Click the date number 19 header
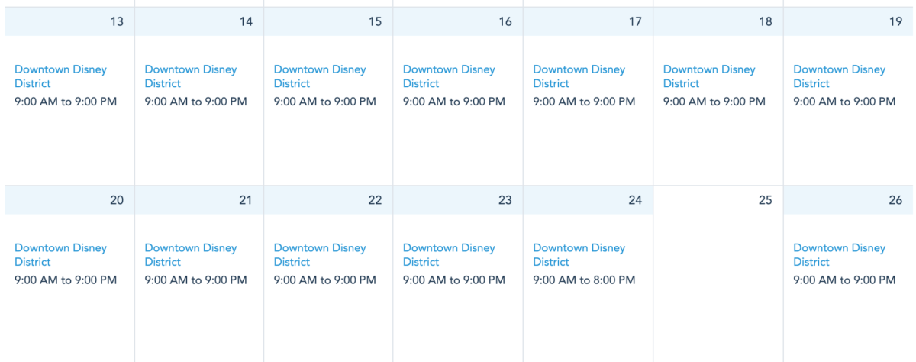Viewport: 916px width, 362px height. 895,21
